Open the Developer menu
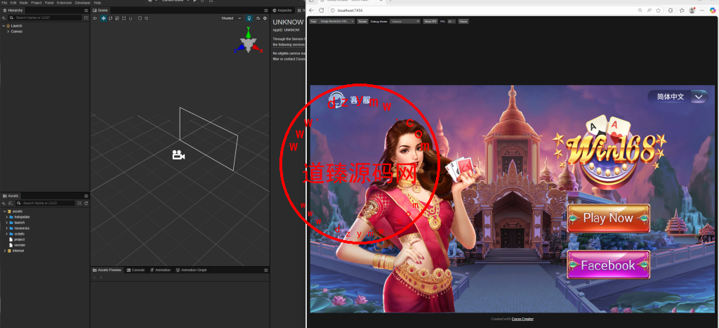The width and height of the screenshot is (719, 328). click(83, 2)
